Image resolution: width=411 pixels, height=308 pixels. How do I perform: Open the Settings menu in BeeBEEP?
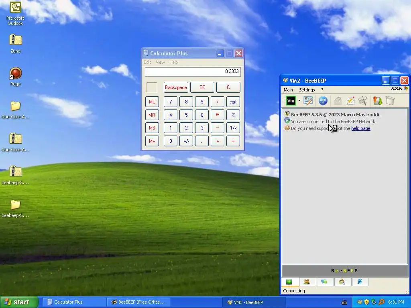click(x=307, y=90)
